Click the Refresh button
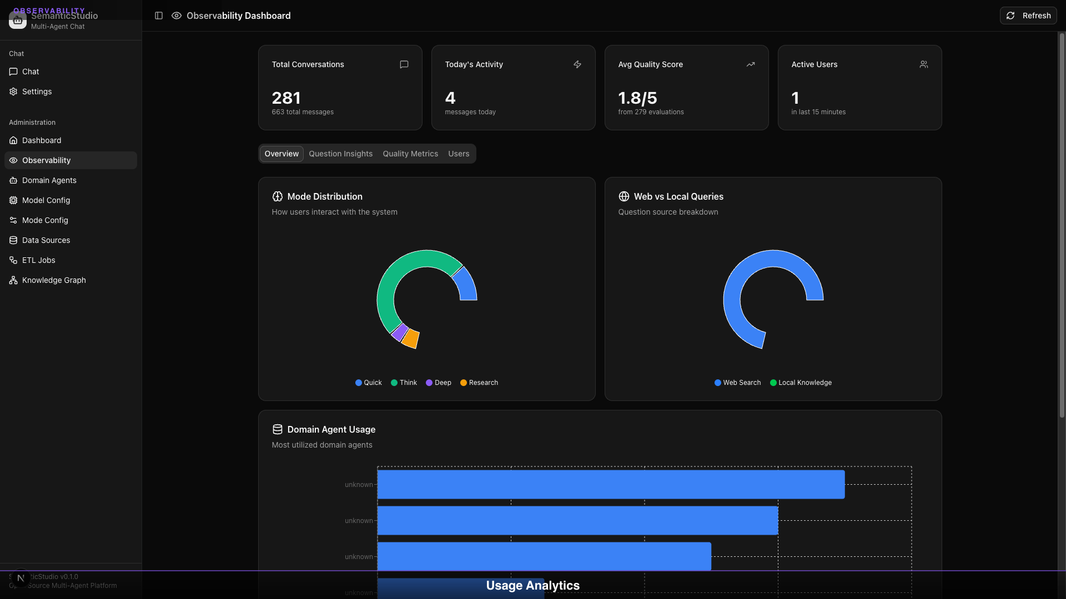The image size is (1066, 599). pyautogui.click(x=1028, y=16)
